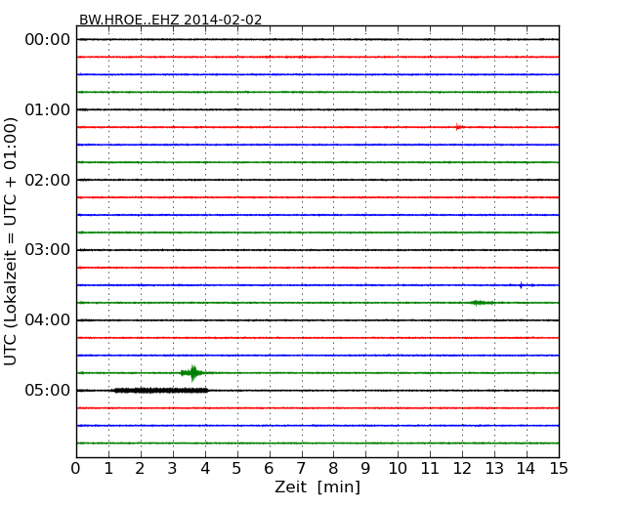Click x-axis tick label 10
Viewport: 635px width, 508px height.
[398, 469]
